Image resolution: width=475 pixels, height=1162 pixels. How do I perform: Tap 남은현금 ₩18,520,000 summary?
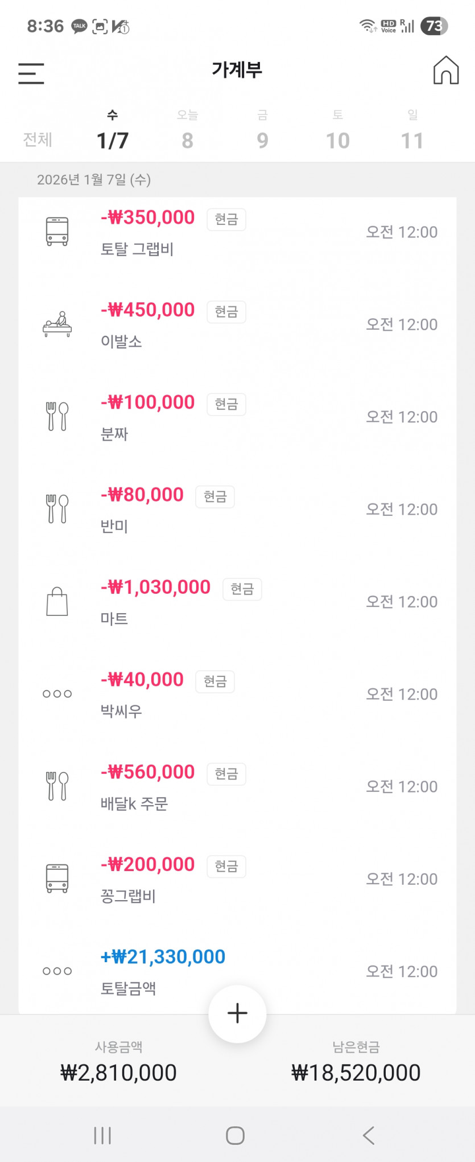tap(356, 1064)
